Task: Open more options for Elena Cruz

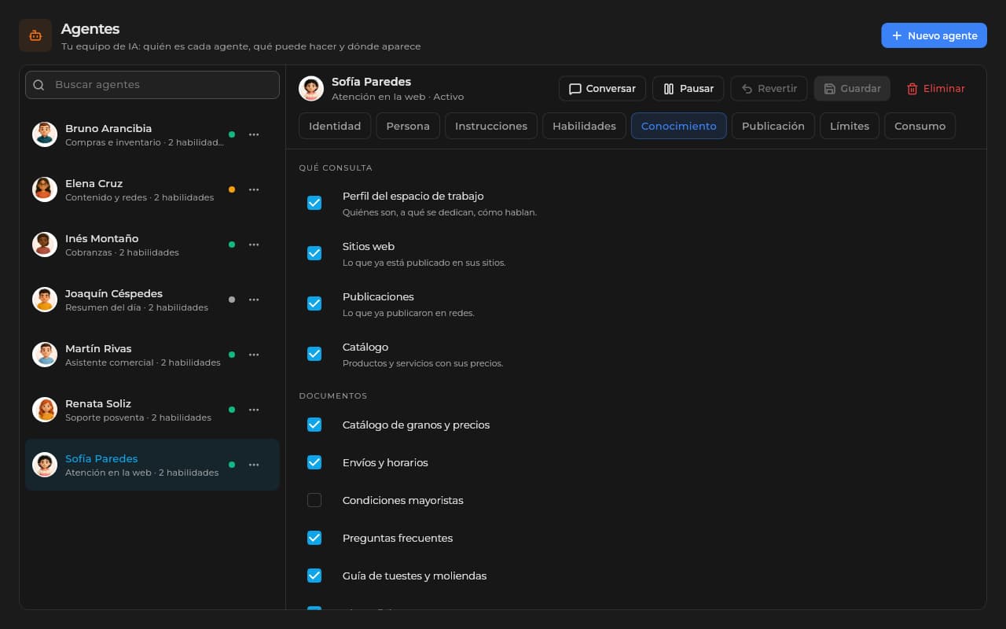Action: pos(254,189)
